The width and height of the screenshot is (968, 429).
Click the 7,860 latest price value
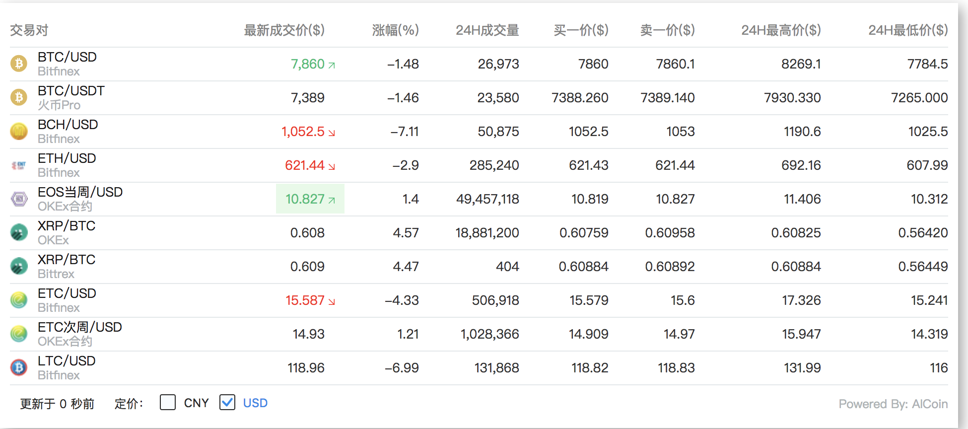[308, 64]
